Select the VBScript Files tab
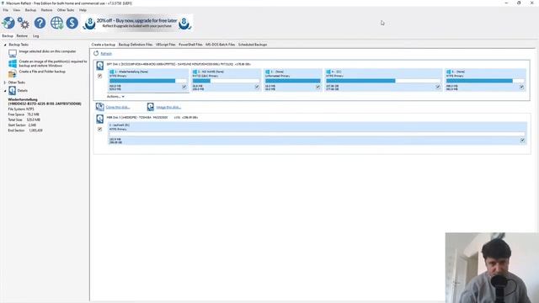Image resolution: width=539 pixels, height=303 pixels. (166, 45)
